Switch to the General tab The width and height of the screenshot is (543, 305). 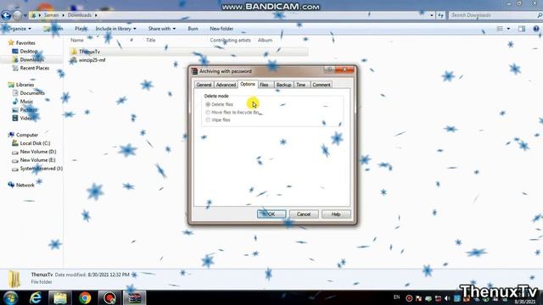click(204, 85)
